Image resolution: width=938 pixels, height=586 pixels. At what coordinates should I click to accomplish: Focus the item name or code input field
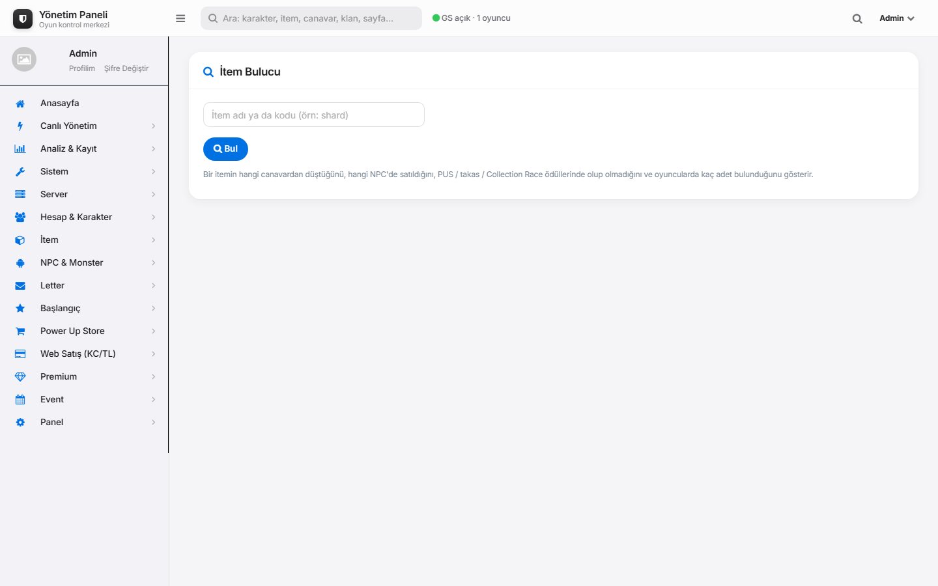[314, 115]
